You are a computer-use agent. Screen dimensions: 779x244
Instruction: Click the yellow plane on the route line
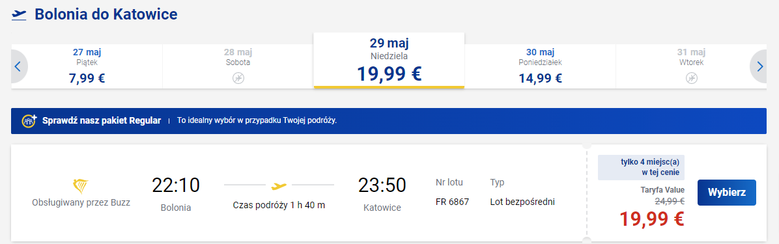click(x=279, y=185)
